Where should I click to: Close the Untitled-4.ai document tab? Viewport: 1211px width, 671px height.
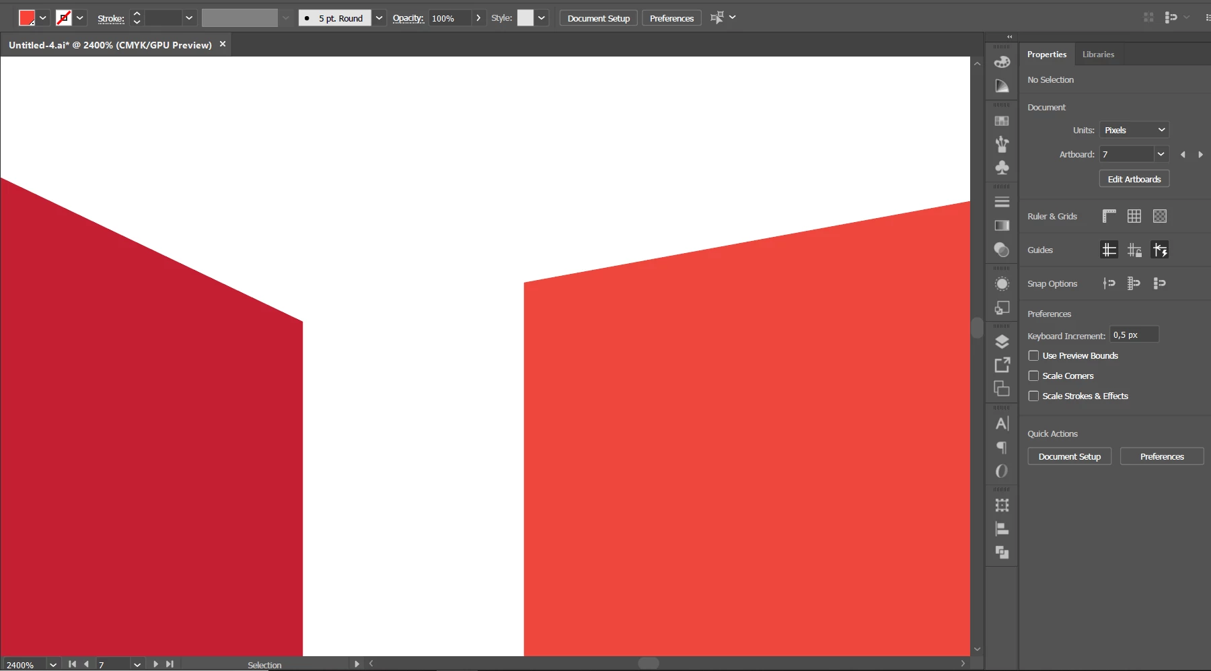pos(223,44)
